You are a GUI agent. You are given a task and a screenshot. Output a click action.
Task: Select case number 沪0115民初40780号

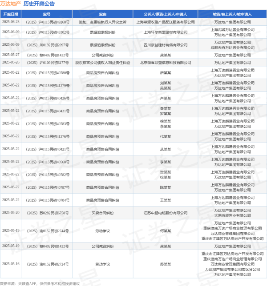(x=48, y=73)
